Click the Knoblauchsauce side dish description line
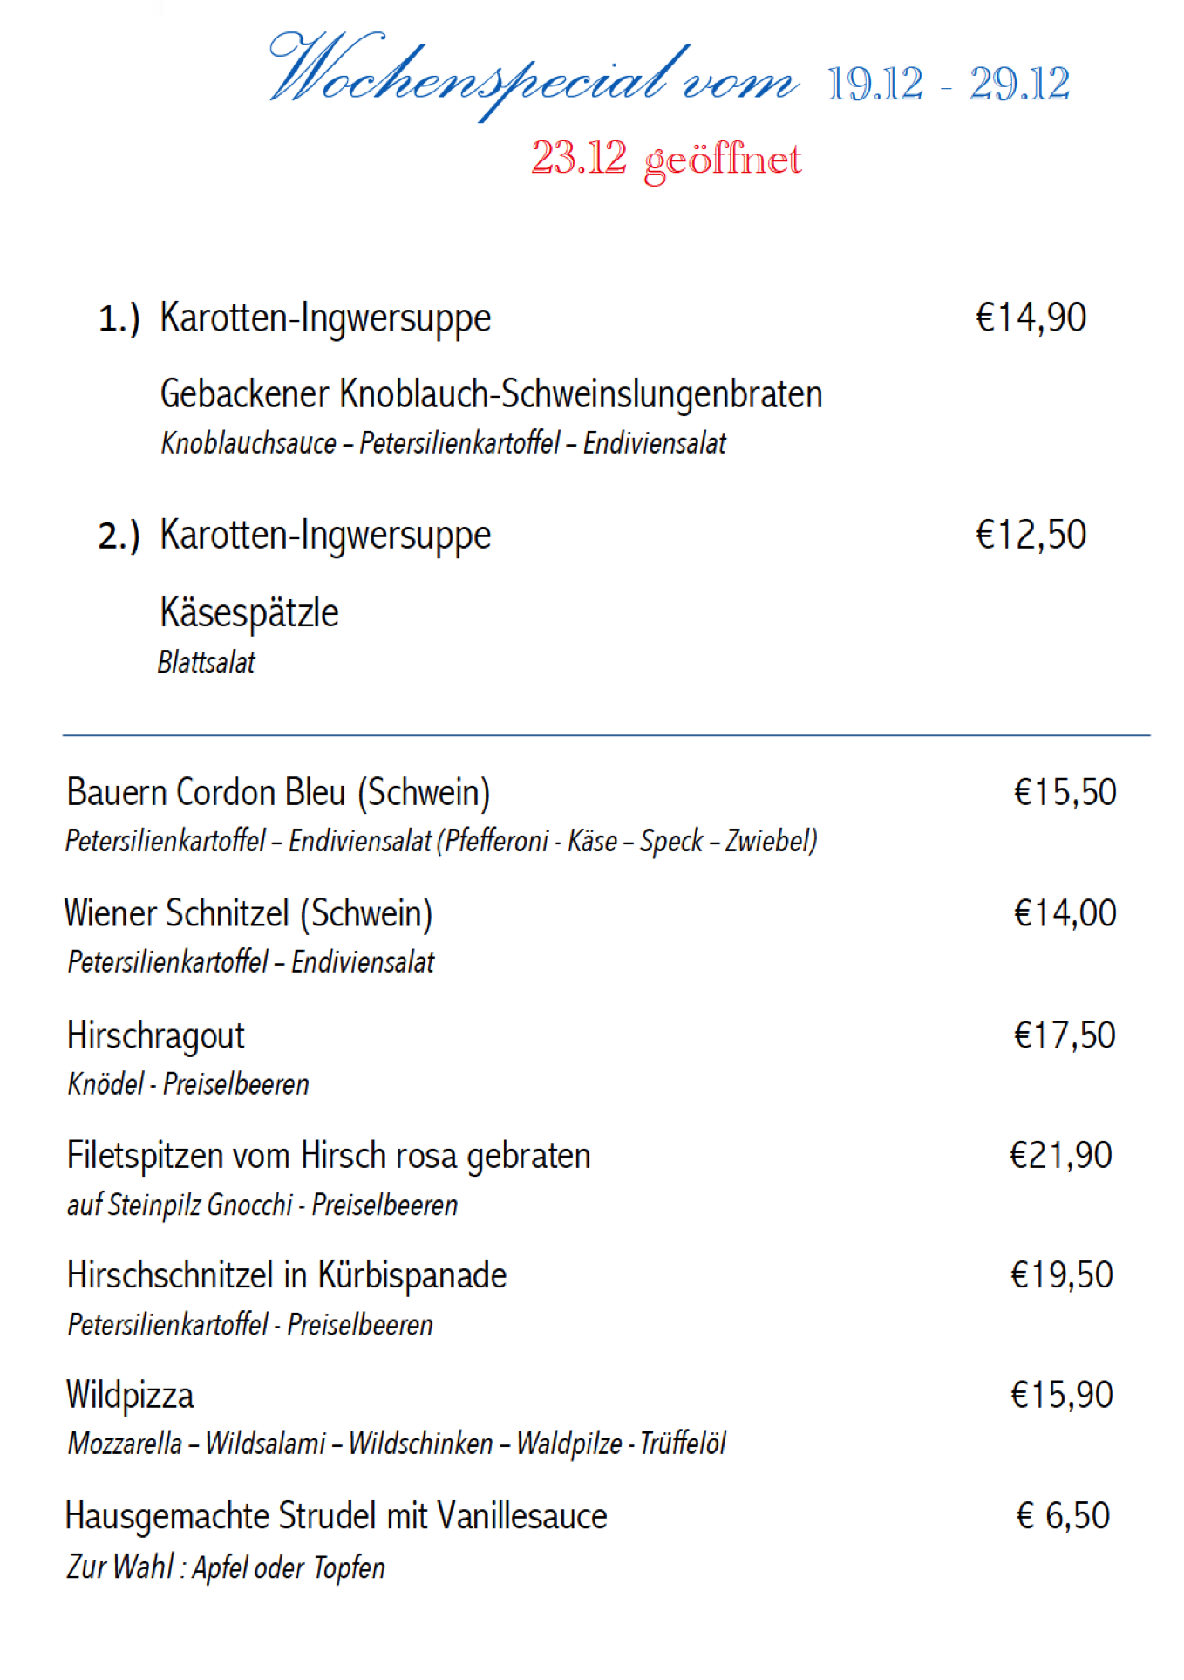The image size is (1184, 1680). (443, 443)
